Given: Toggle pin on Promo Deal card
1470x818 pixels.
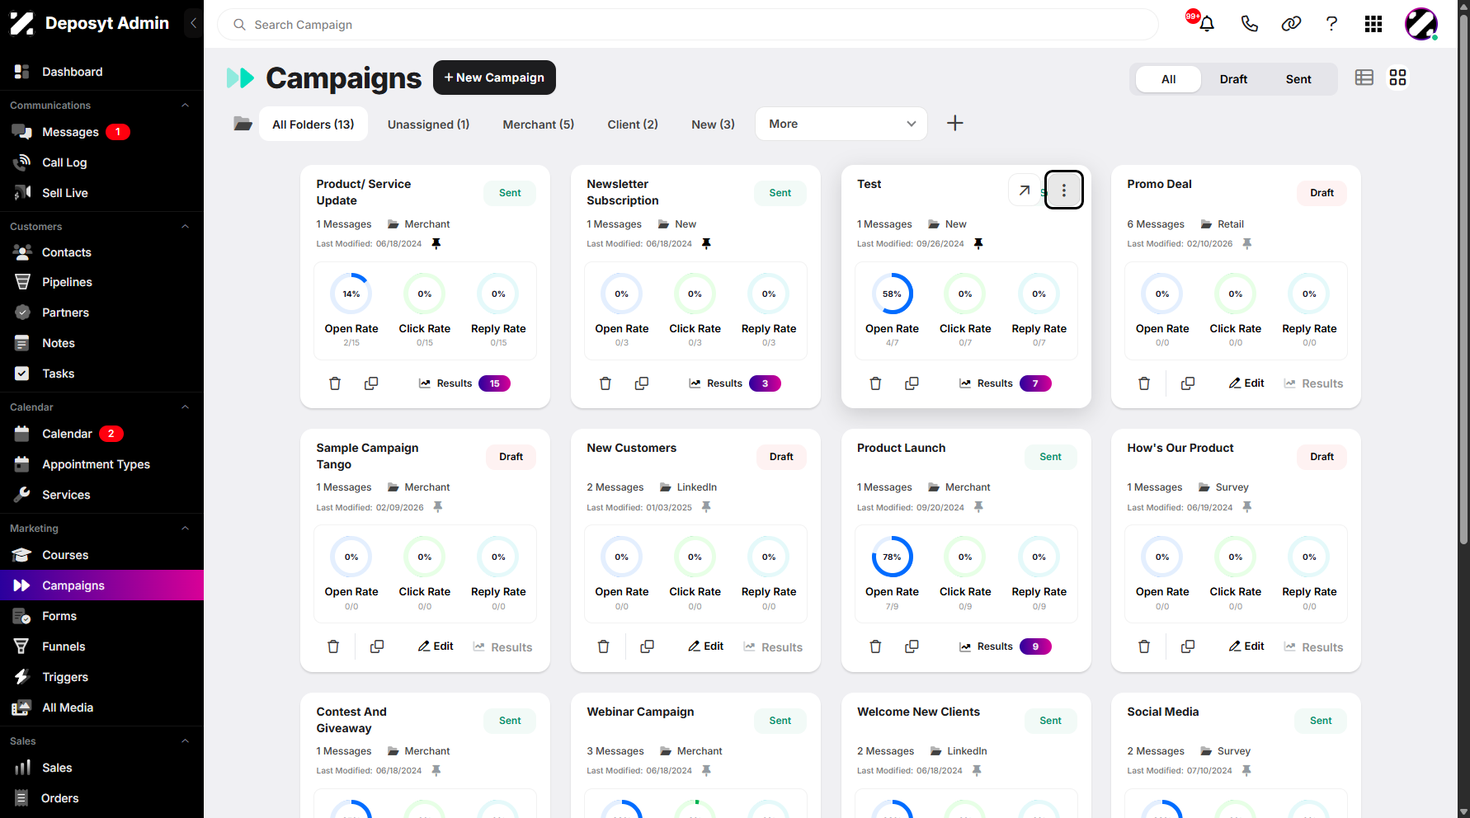Looking at the screenshot, I should point(1247,243).
